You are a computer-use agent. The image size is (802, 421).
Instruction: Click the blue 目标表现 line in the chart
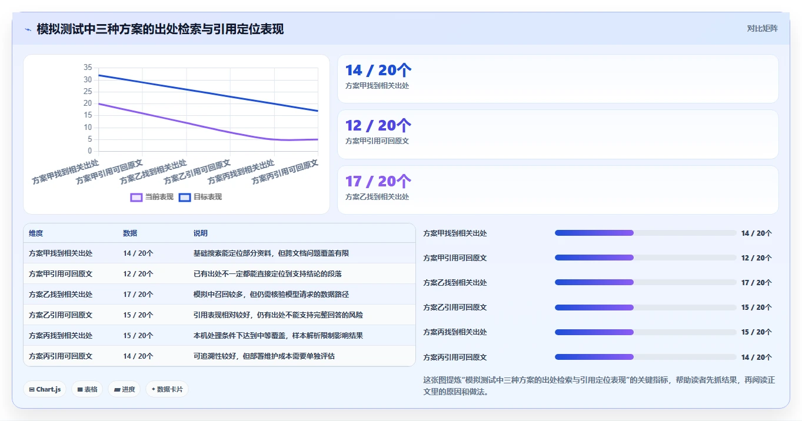(208, 93)
